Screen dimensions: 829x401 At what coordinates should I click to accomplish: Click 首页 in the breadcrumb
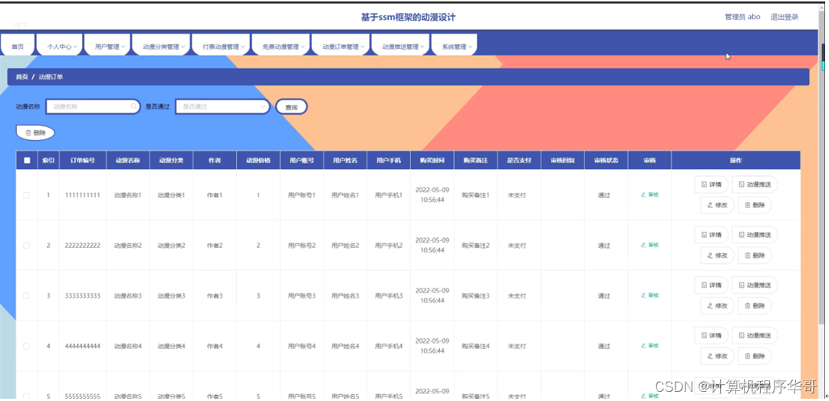[21, 77]
